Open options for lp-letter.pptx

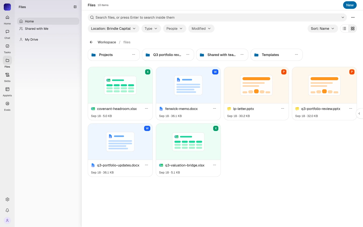tap(283, 109)
